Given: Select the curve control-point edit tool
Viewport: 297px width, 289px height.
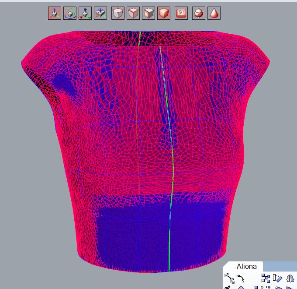Looking at the screenshot, I should click(x=229, y=278).
